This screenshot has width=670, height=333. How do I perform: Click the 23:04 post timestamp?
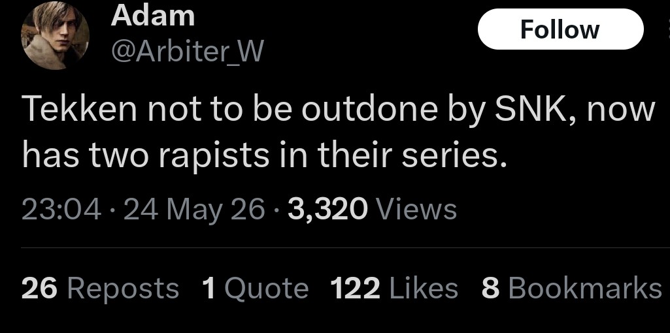pyautogui.click(x=61, y=210)
